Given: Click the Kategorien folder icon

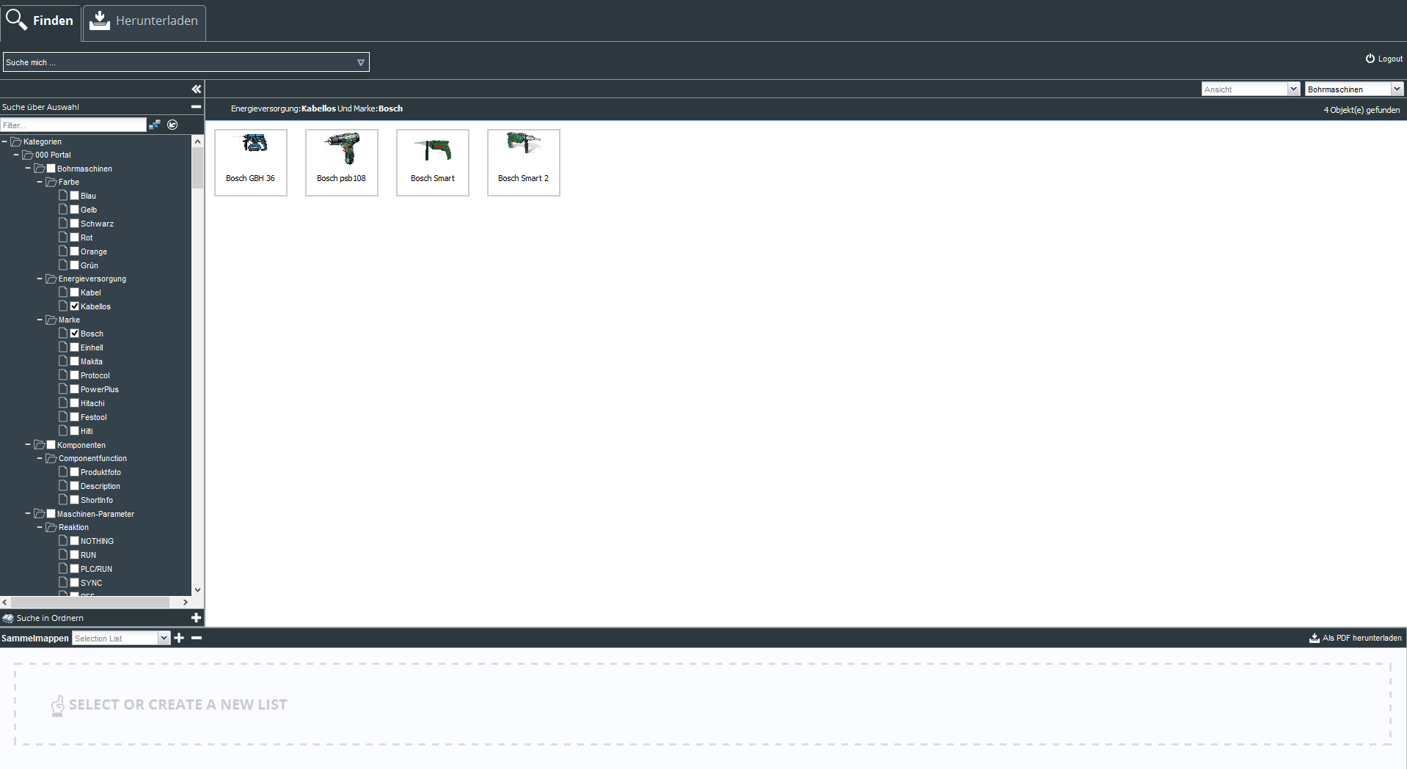Looking at the screenshot, I should coord(16,141).
